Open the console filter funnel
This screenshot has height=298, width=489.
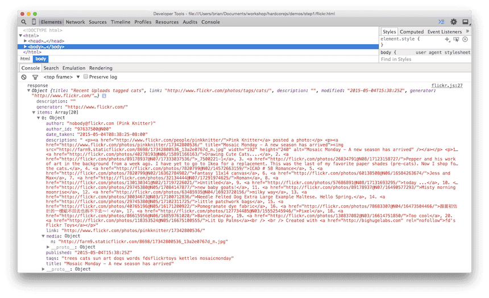click(35, 77)
